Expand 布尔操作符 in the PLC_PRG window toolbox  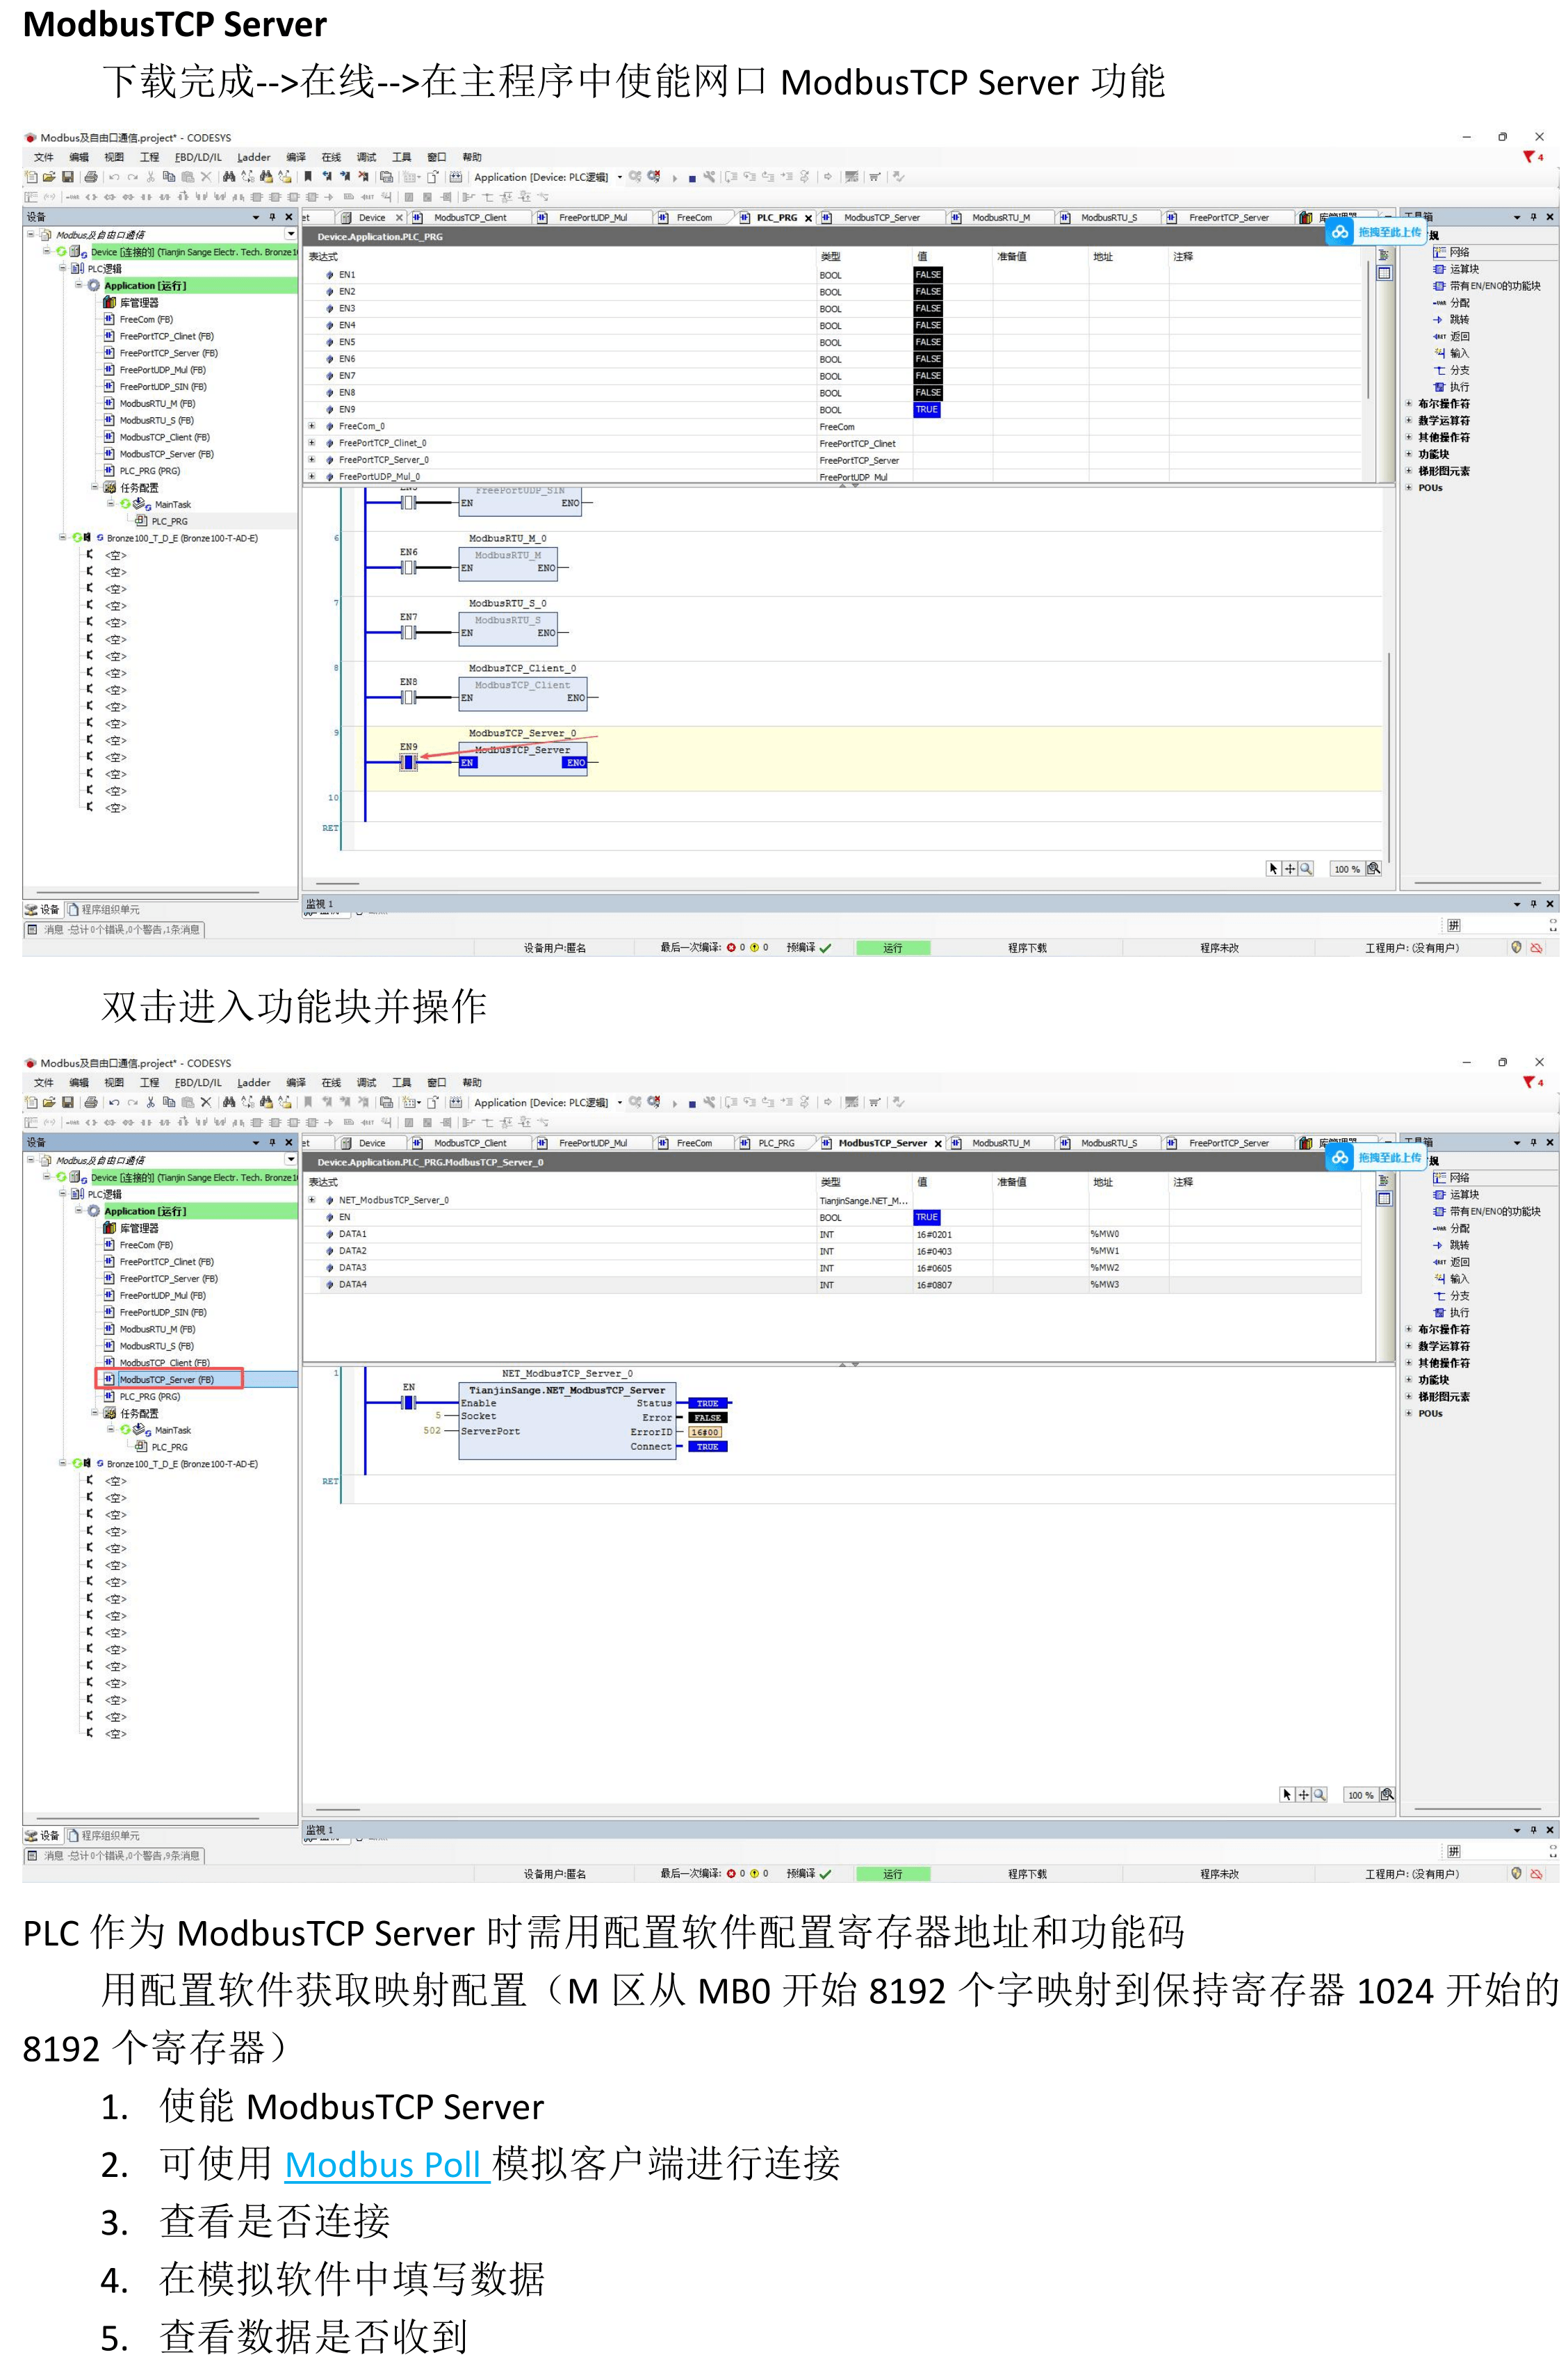[x=1409, y=404]
